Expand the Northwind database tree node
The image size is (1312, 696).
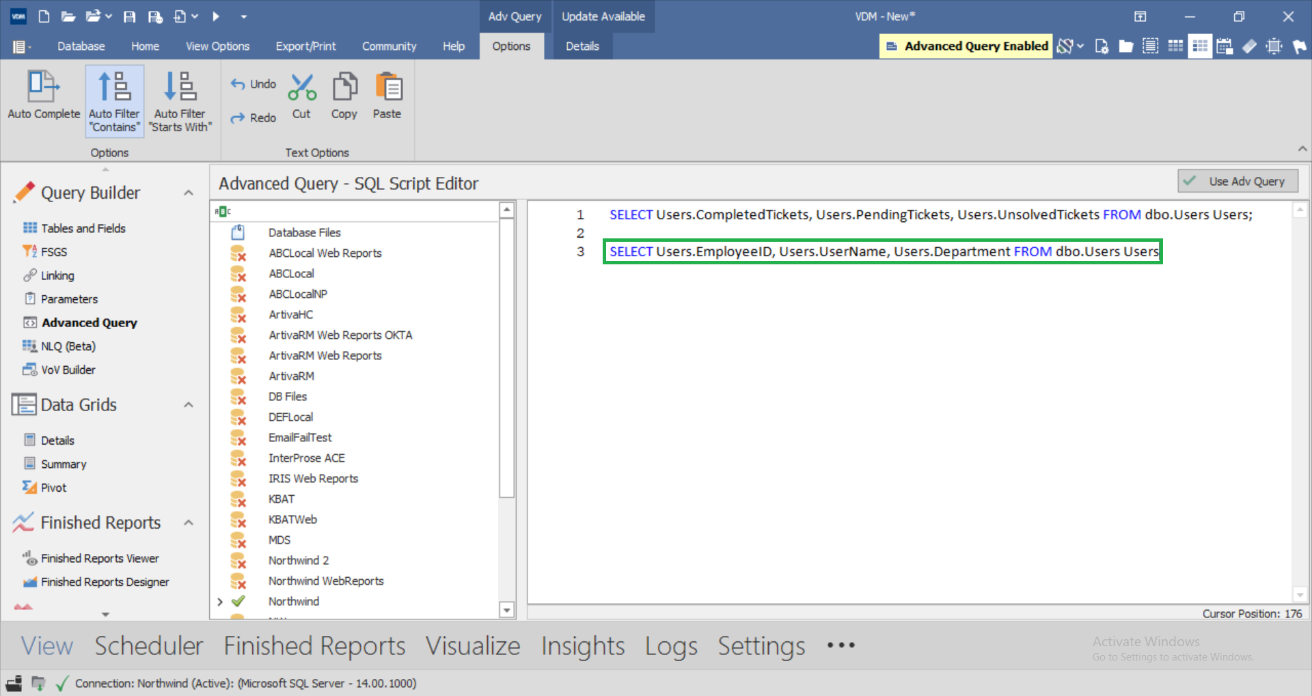click(220, 602)
